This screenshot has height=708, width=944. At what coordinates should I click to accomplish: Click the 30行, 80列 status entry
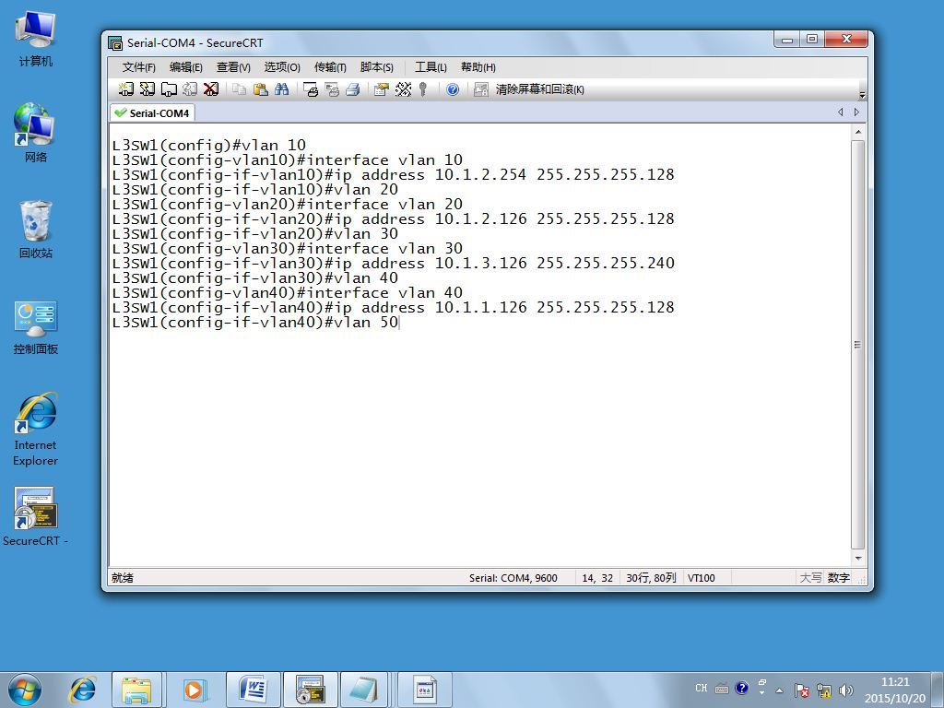651,578
